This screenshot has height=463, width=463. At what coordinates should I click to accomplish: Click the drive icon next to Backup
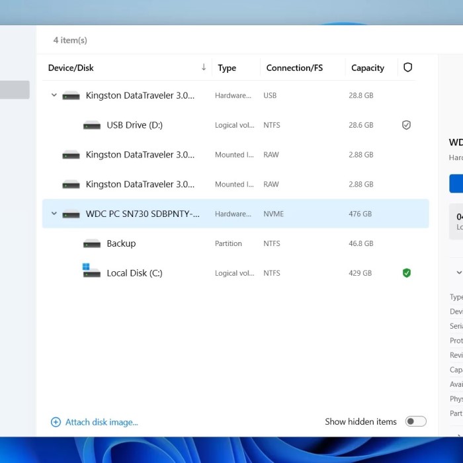pos(92,243)
